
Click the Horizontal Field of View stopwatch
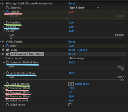(7, 62)
